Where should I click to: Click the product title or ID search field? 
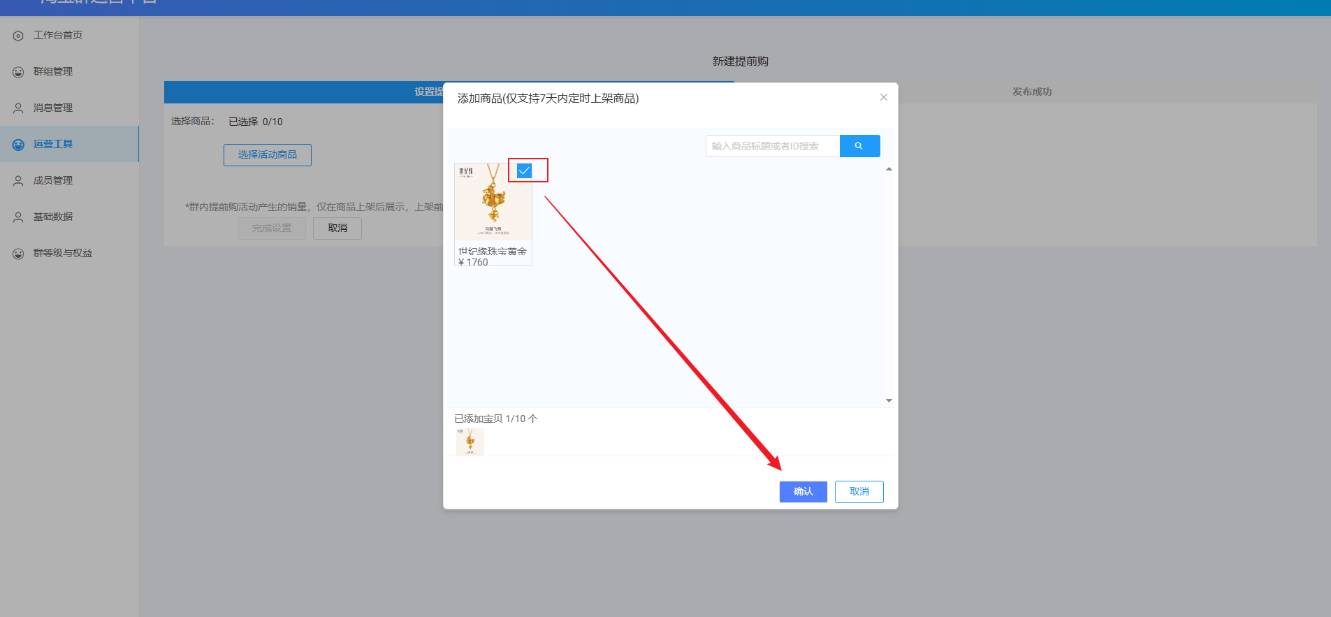pos(772,146)
